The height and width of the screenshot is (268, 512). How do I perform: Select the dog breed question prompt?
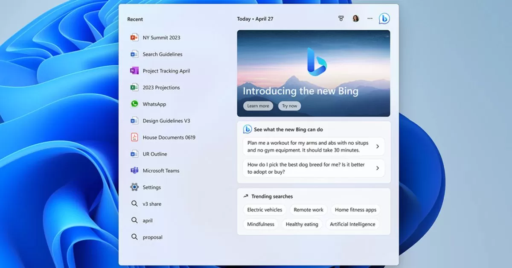point(306,168)
